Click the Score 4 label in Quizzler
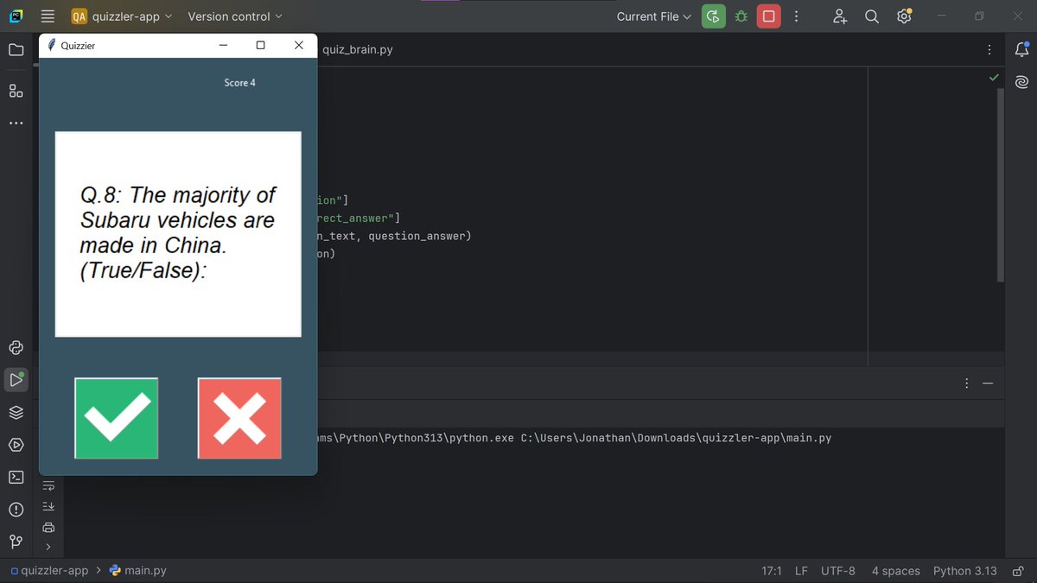The width and height of the screenshot is (1037, 583). (239, 83)
